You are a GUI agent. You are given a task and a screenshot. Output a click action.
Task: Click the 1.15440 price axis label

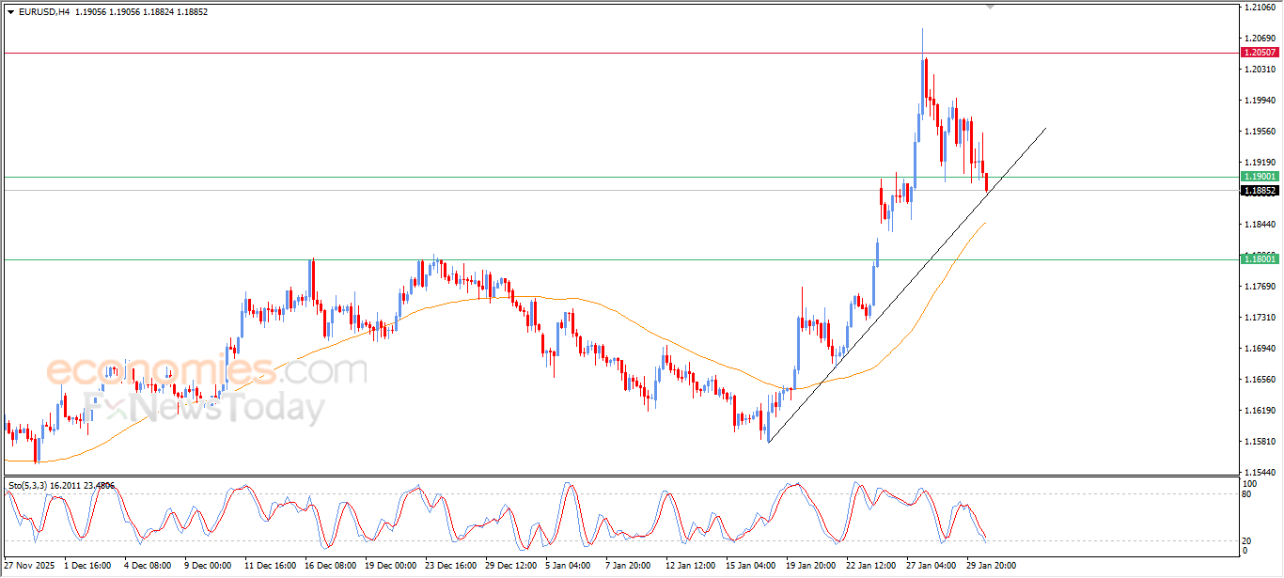[x=1258, y=473]
